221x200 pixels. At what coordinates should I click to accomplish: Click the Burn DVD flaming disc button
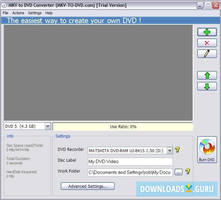207,150
